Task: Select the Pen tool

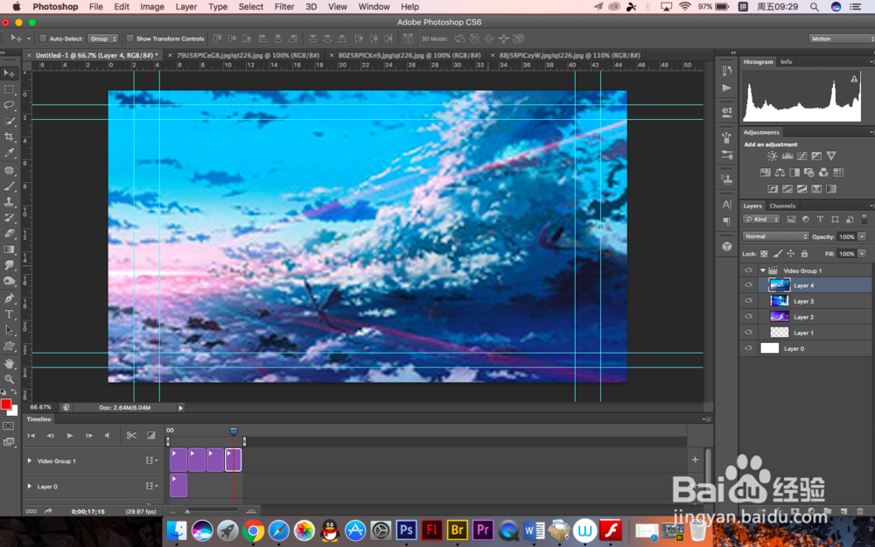Action: 10,298
